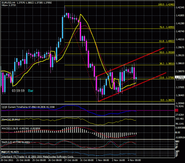Viewport: 185px width, 163px height.
Task: Click the Mom(14) 99.9412 indicator label
Action: (11, 119)
